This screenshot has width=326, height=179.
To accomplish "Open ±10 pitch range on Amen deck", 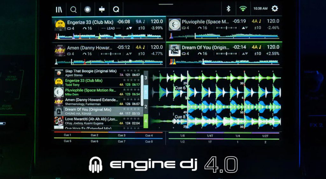I will pyautogui.click(x=141, y=54).
